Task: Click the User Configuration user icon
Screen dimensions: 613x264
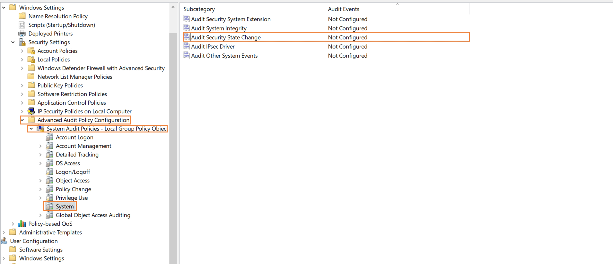Action: pos(4,241)
